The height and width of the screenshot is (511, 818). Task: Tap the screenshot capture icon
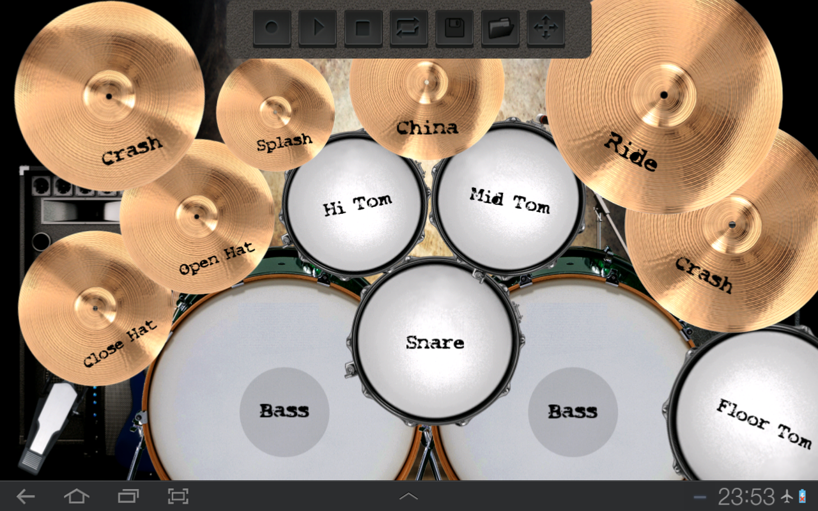pos(178,496)
